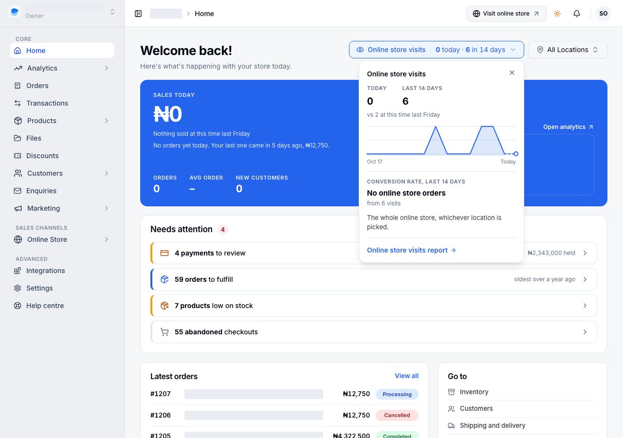The height and width of the screenshot is (438, 623).
Task: Click the Integrations icon
Action: [x=18, y=271]
